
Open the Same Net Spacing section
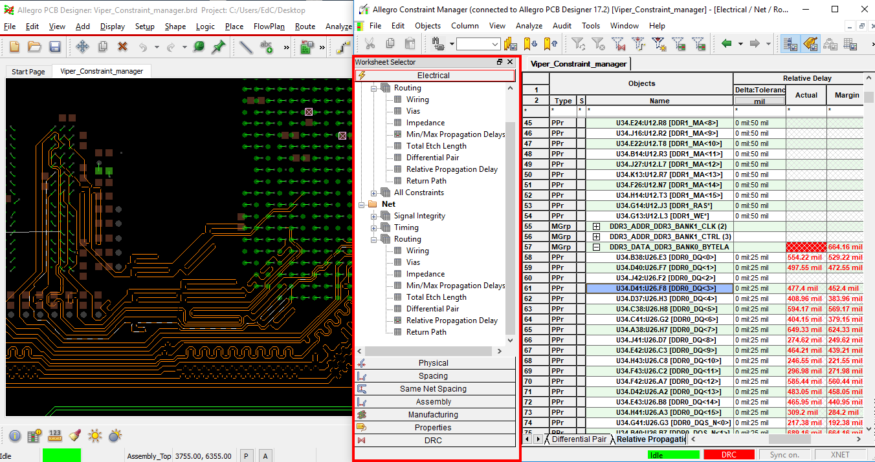pyautogui.click(x=435, y=389)
